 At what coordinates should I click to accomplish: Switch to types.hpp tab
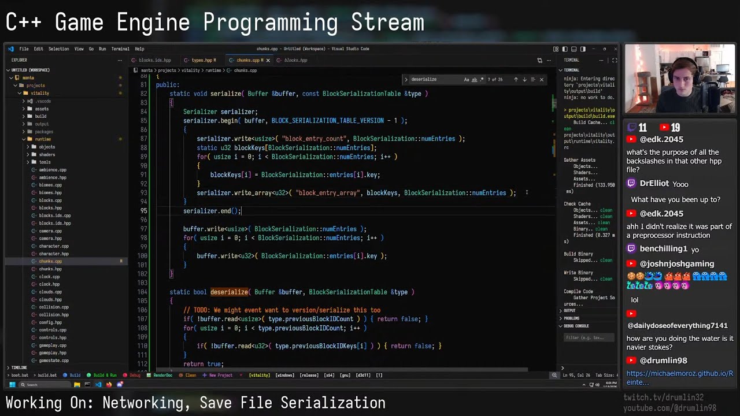pyautogui.click(x=202, y=60)
